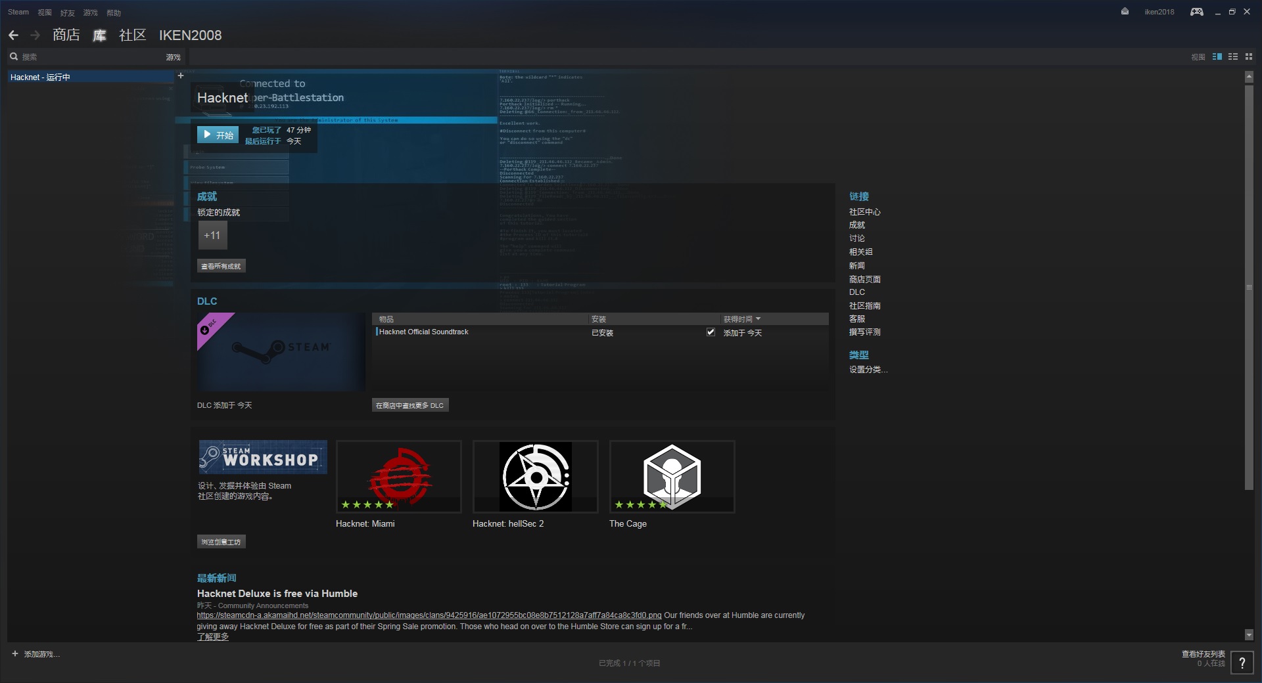1262x683 pixels.
Task: Open the games filter dropdown
Action: [x=173, y=57]
